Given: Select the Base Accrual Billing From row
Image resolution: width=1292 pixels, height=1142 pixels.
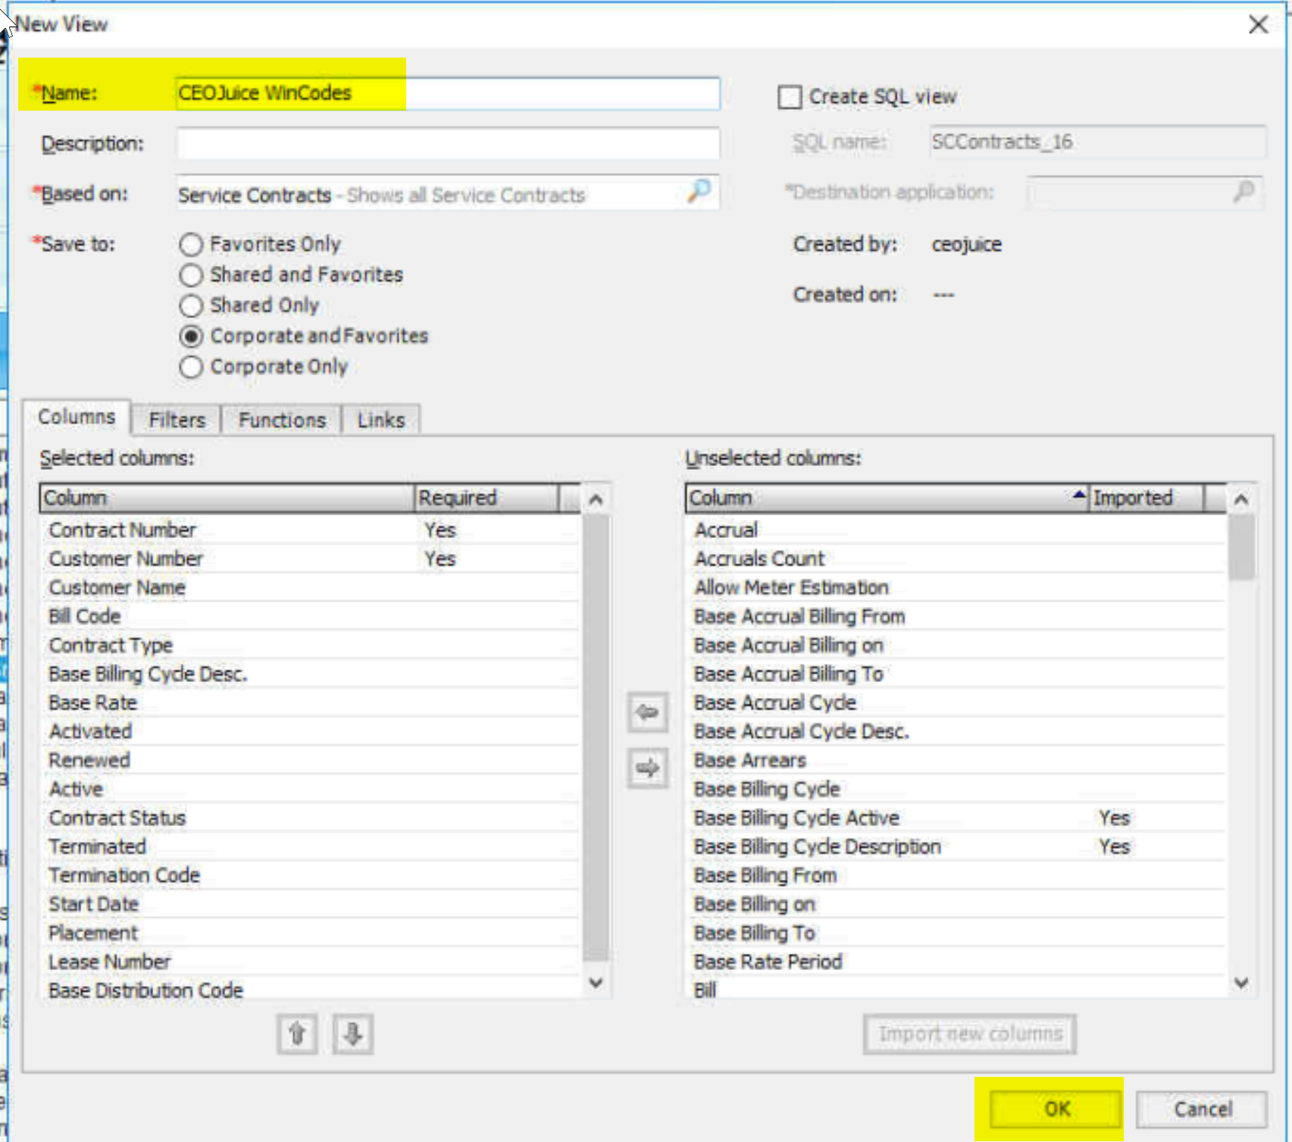Looking at the screenshot, I should point(956,616).
